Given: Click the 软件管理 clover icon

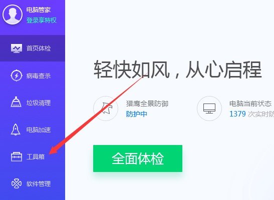Looking at the screenshot, I should point(17,183).
